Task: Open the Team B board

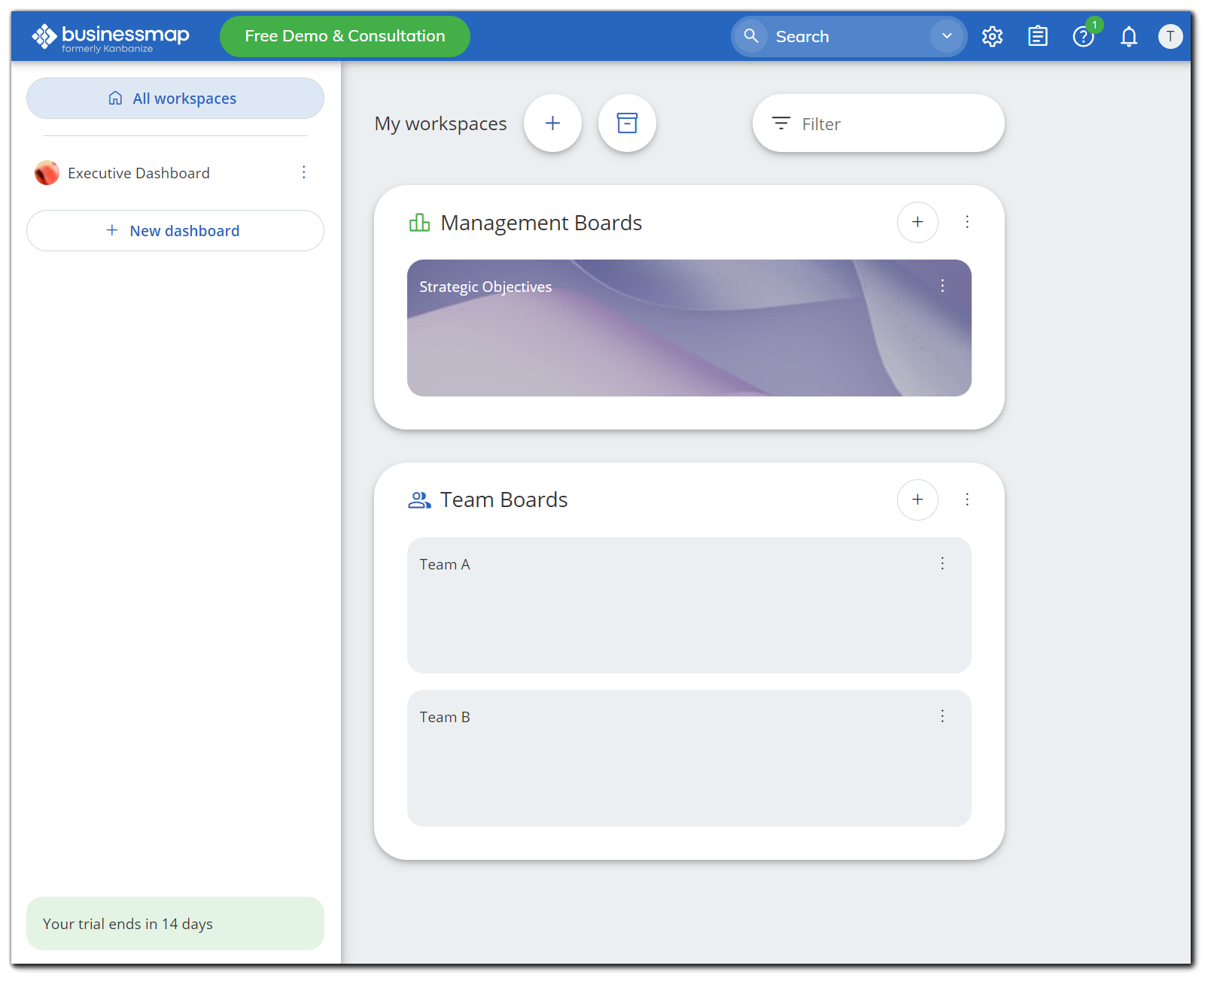Action: click(689, 758)
